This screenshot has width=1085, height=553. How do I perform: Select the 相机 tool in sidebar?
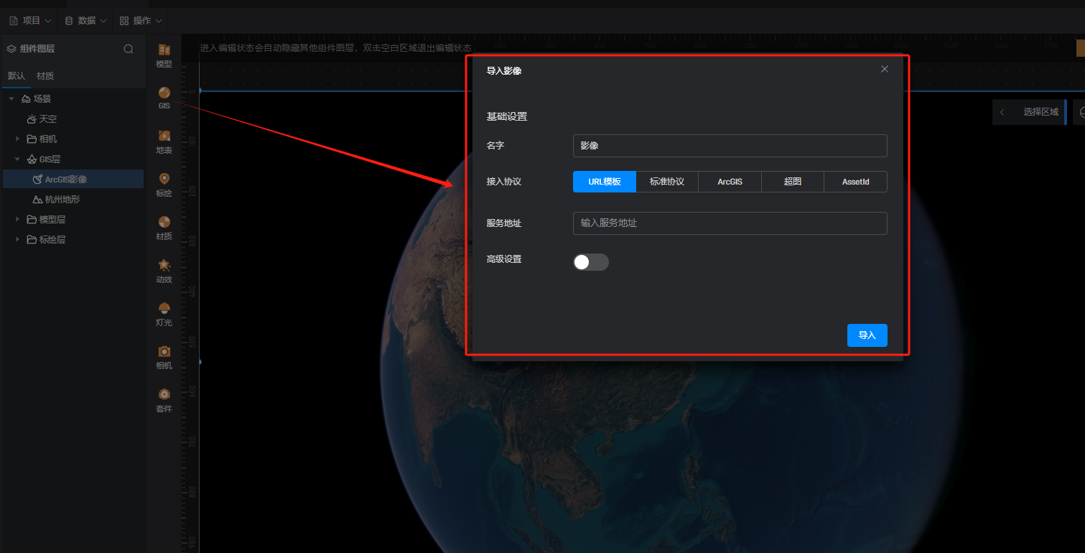pos(164,357)
